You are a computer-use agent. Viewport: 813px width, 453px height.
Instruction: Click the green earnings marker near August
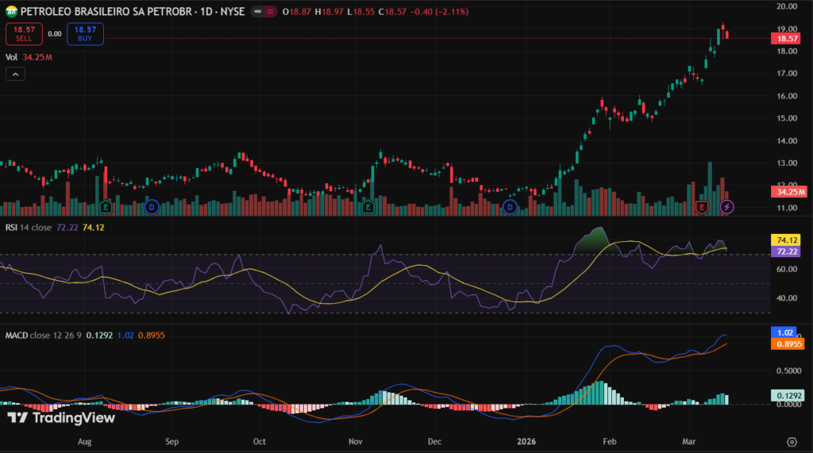tap(105, 207)
